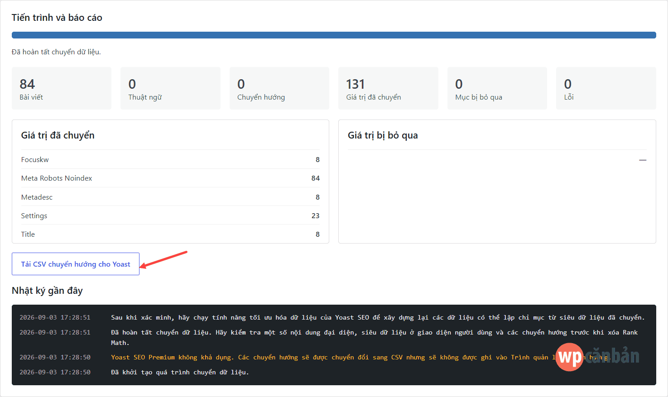Click the completed migration progress bar
This screenshot has height=397, width=668.
334,35
